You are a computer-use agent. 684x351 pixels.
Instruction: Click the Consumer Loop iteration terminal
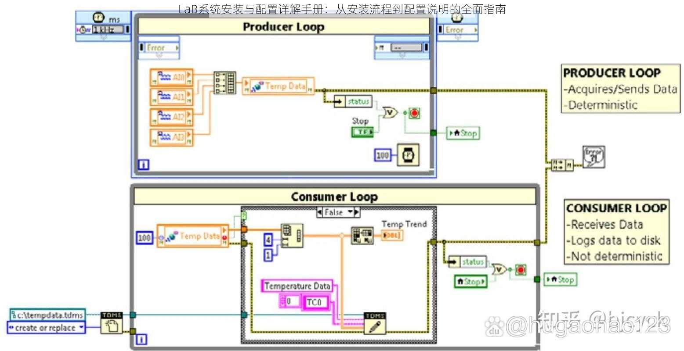click(x=141, y=339)
